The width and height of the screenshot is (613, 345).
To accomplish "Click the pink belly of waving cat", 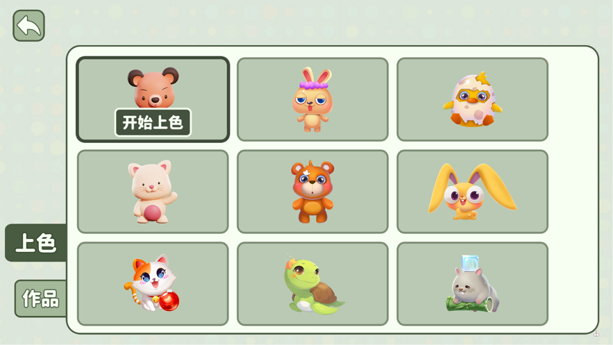I will [153, 213].
